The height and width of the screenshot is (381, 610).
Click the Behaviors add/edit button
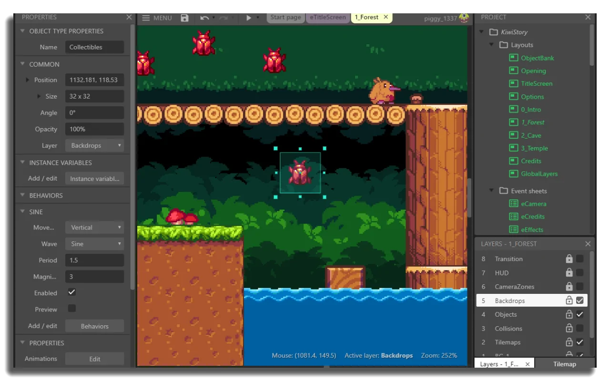coord(94,326)
